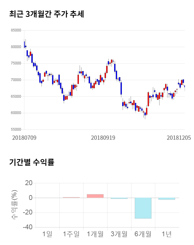Click the 6개월 light blue return bar
The height and width of the screenshot is (245, 194).
(143, 208)
